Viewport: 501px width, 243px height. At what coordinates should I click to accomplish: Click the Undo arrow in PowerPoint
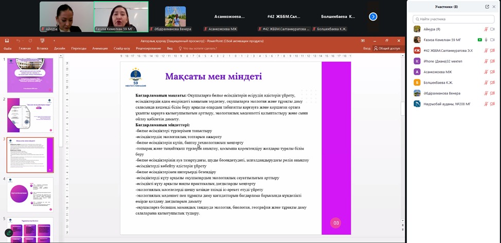click(18, 41)
